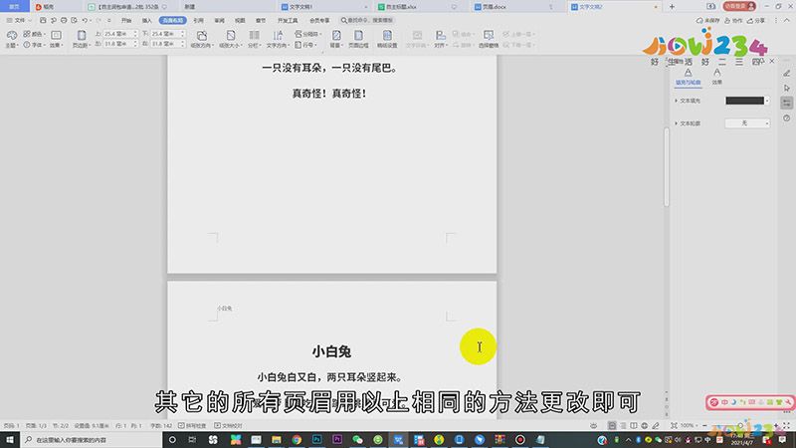796x448 pixels.
Task: Switch to the 插入 ribbon tab
Action: [x=146, y=20]
